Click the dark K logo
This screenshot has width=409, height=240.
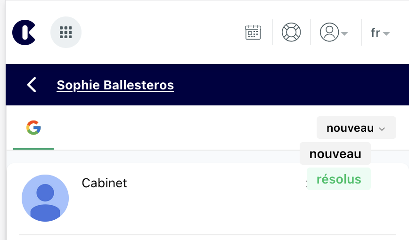[24, 32]
